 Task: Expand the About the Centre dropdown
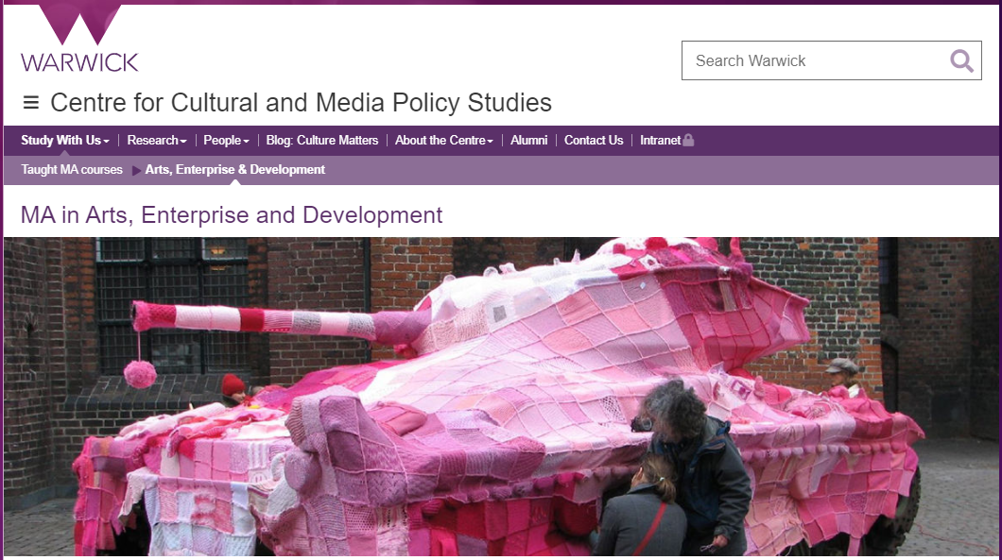pos(444,141)
